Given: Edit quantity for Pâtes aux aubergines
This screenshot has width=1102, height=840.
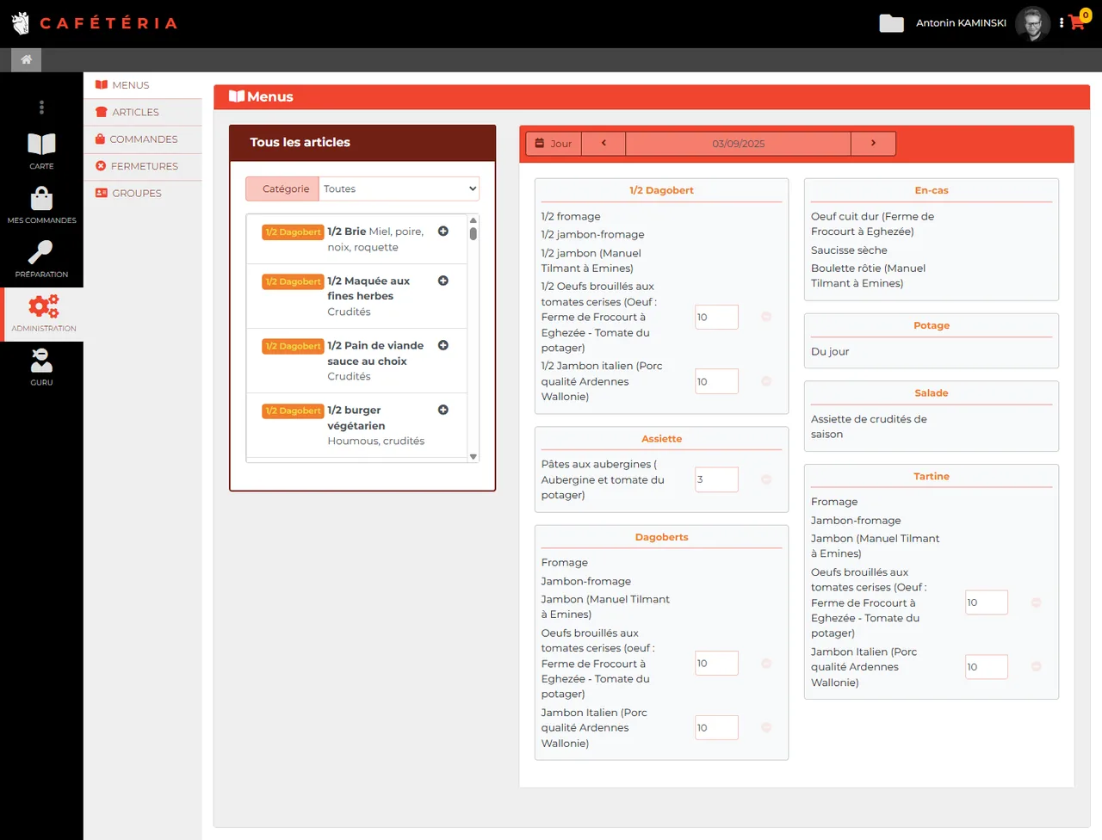Looking at the screenshot, I should point(716,479).
